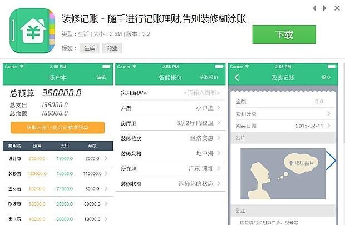
Task: Open the 装修风格 selector chevron
Action: (x=219, y=153)
